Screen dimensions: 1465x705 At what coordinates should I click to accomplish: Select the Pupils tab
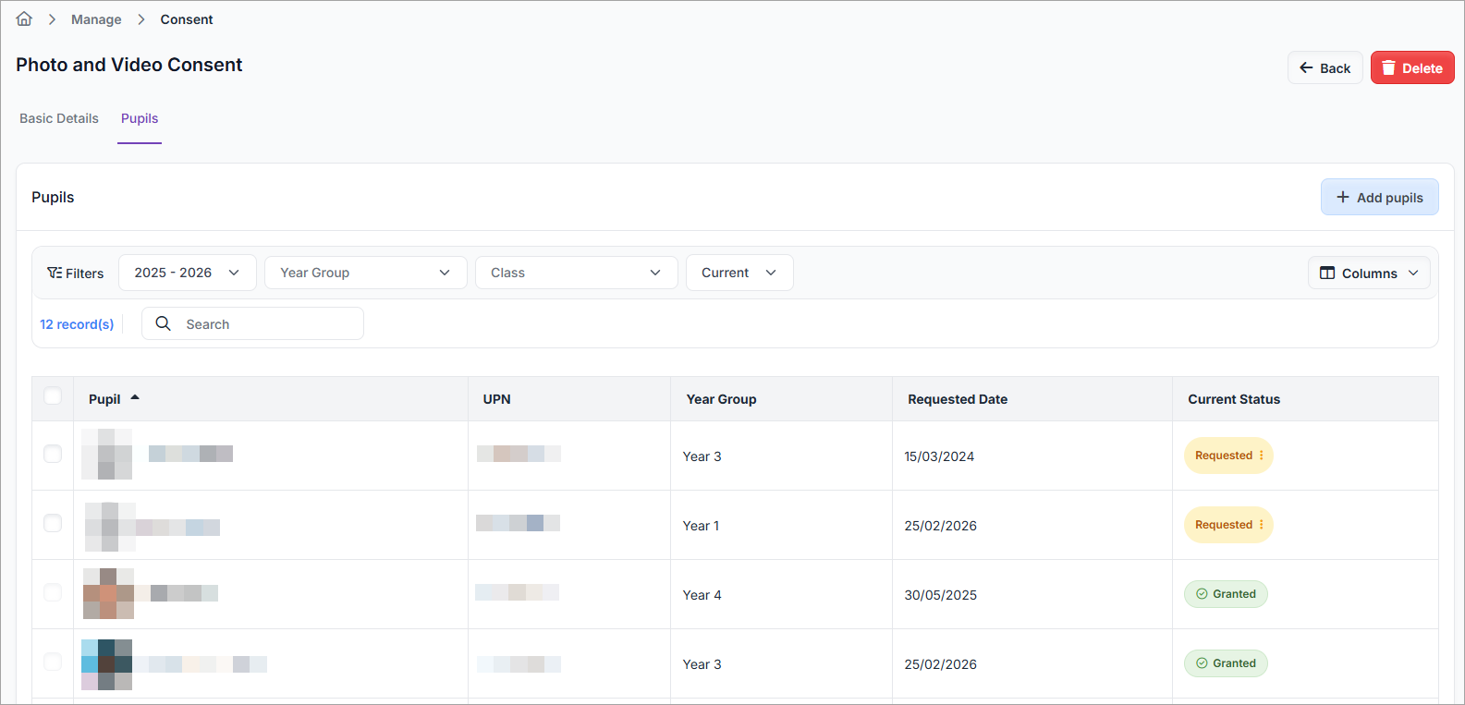[x=140, y=119]
